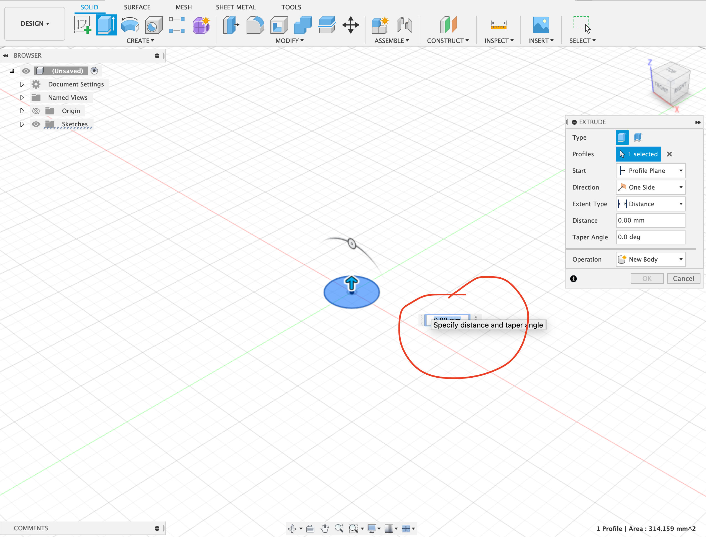This screenshot has height=537, width=706.
Task: Click the Taper Angle input field
Action: (x=650, y=237)
